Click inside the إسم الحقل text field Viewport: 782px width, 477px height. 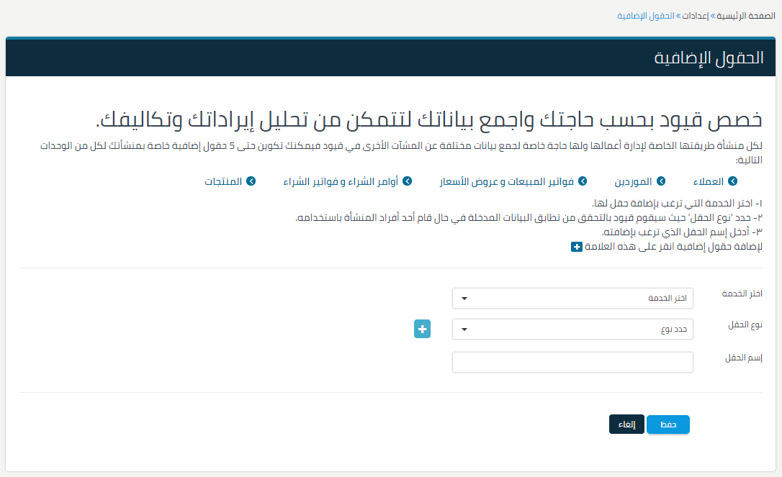point(572,362)
